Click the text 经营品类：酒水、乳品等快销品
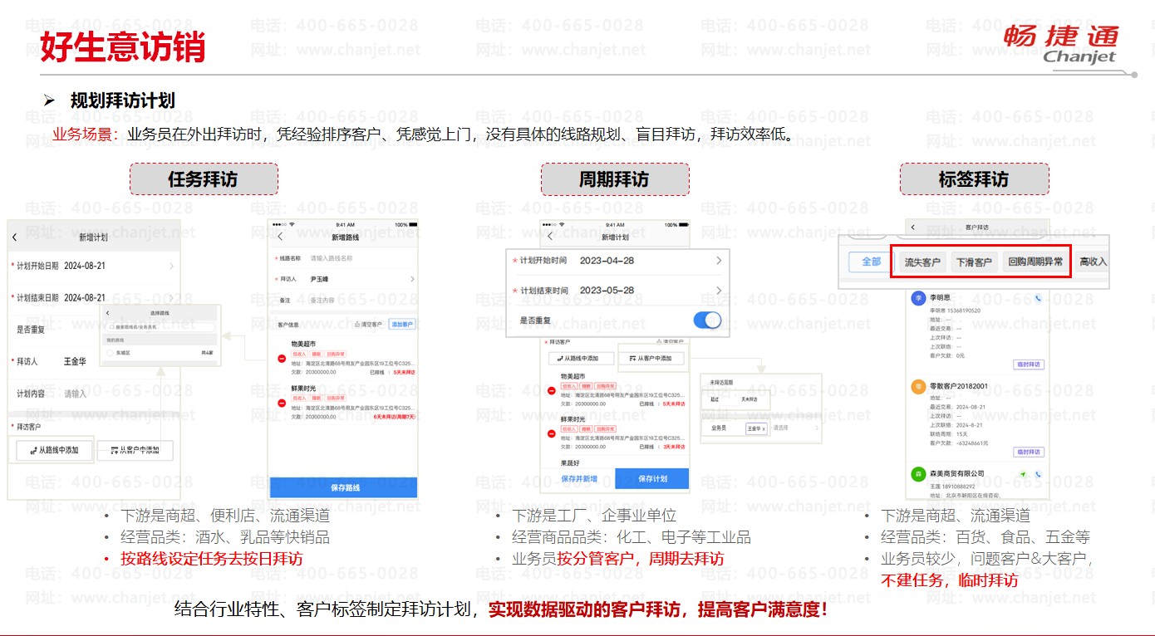Screen dimensions: 1155x636 [225, 537]
